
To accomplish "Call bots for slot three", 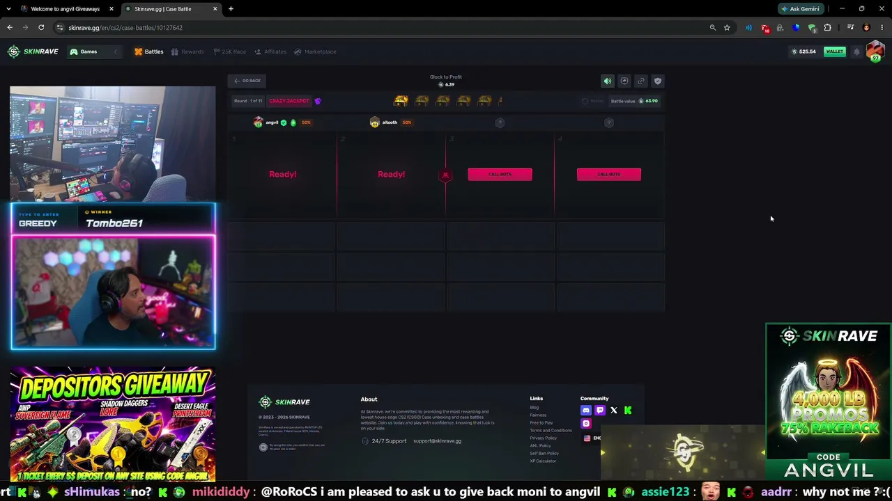I will (x=500, y=174).
